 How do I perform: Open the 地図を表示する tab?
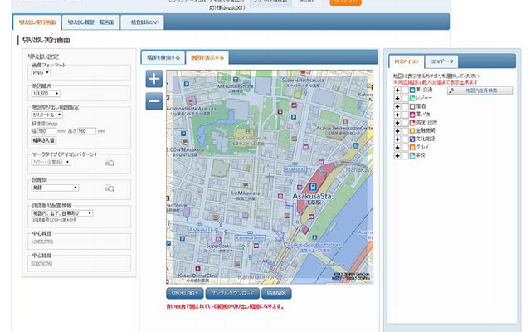207,57
